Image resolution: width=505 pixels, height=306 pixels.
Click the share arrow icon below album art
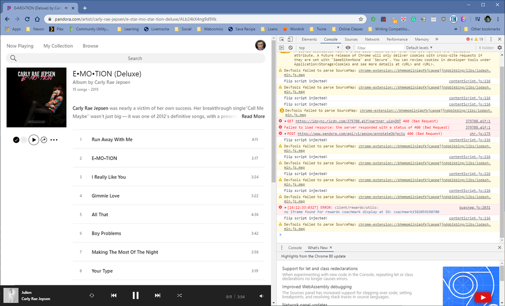point(44,140)
